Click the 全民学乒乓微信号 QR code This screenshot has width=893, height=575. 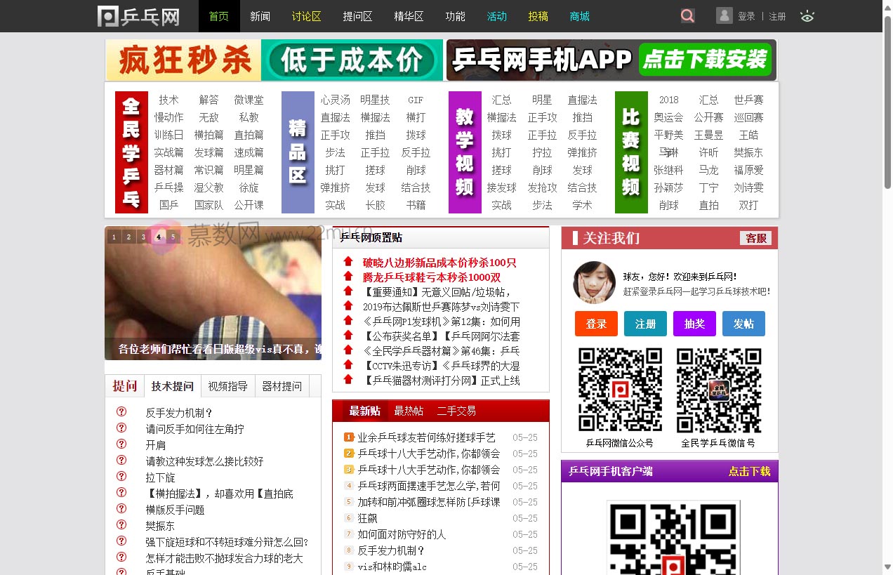coord(718,390)
